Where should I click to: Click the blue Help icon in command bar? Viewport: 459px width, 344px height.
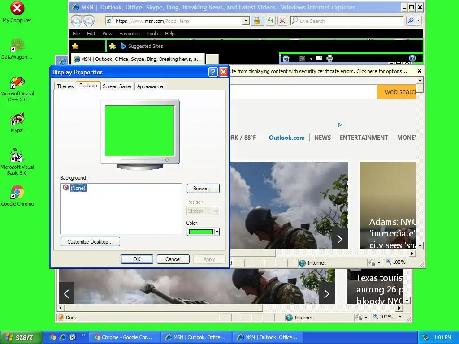[412, 58]
